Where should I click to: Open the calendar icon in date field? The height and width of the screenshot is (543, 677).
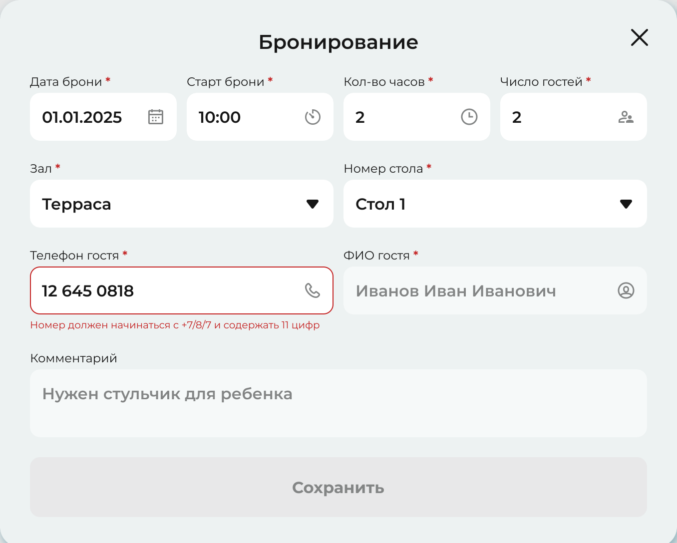156,117
